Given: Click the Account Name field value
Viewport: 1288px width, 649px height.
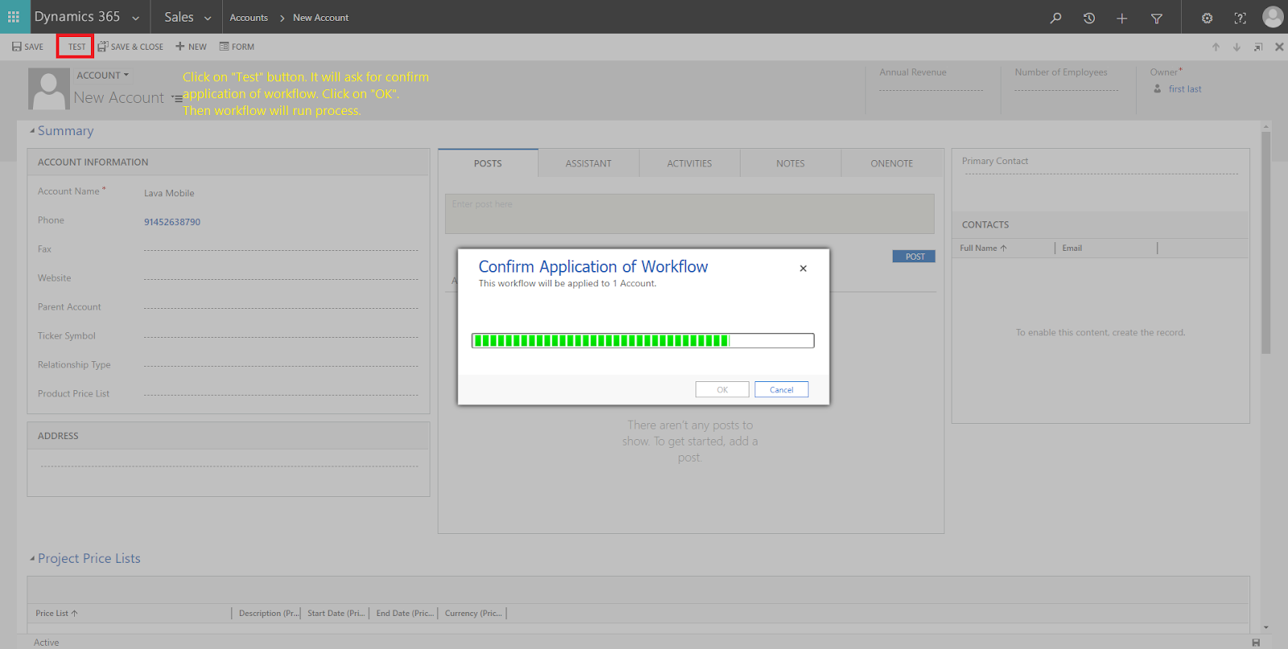Looking at the screenshot, I should click(169, 193).
